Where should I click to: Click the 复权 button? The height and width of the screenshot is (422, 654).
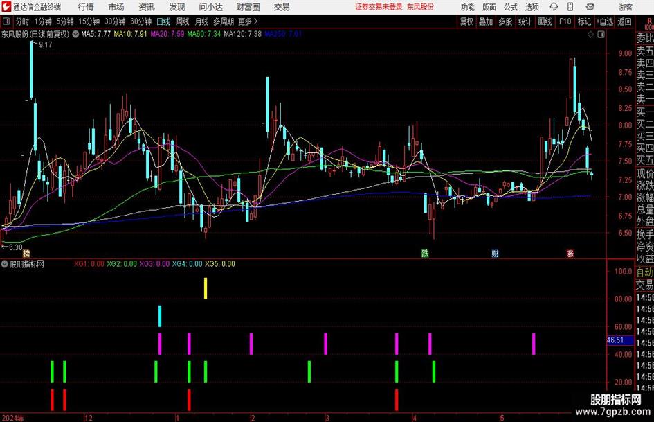466,21
